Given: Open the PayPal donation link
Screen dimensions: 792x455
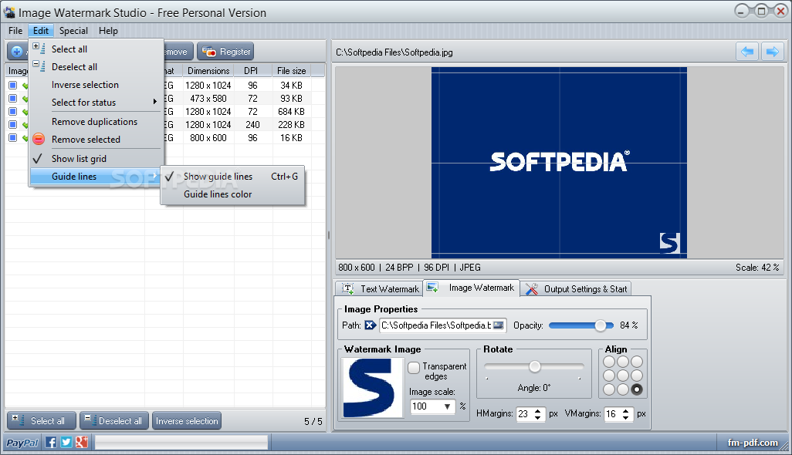Looking at the screenshot, I should (x=22, y=443).
